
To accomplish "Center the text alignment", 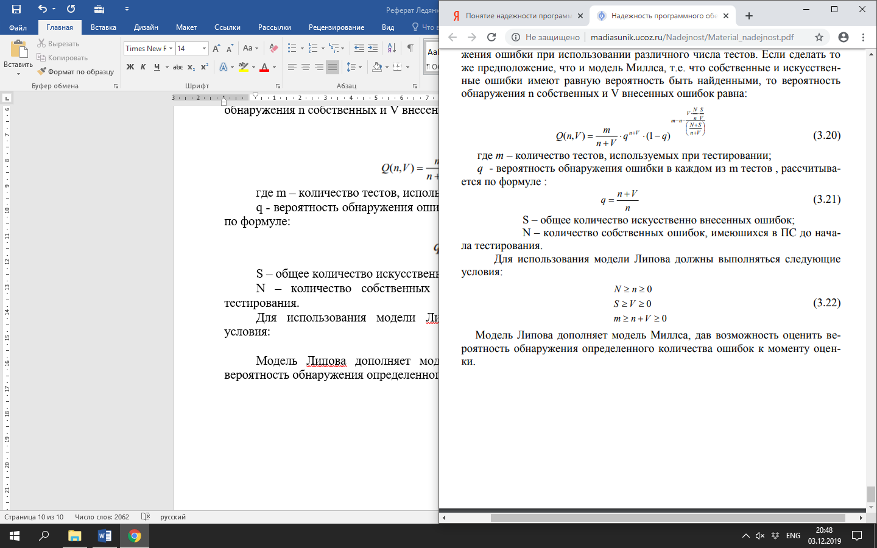I will pyautogui.click(x=306, y=67).
